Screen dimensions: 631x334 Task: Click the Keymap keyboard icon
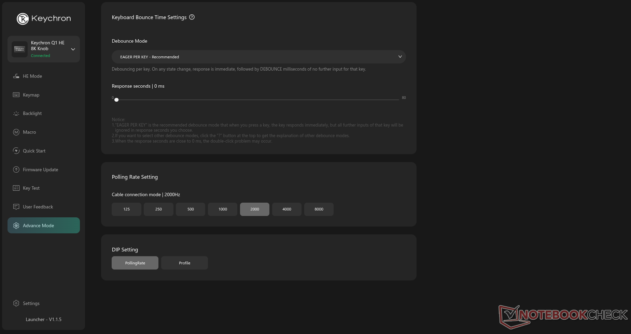point(16,95)
